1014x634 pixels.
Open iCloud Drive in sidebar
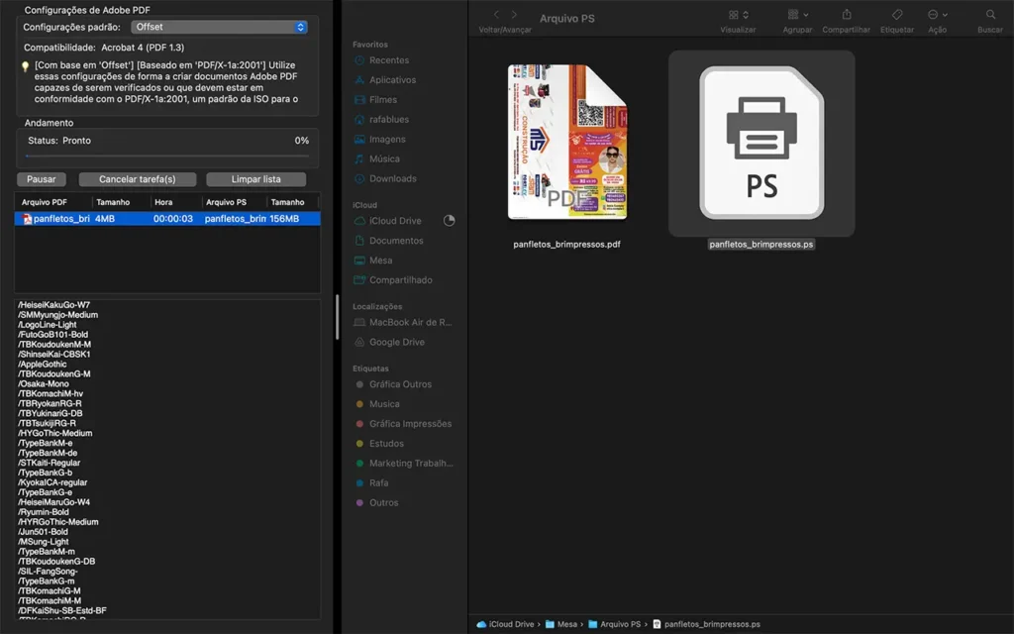395,221
